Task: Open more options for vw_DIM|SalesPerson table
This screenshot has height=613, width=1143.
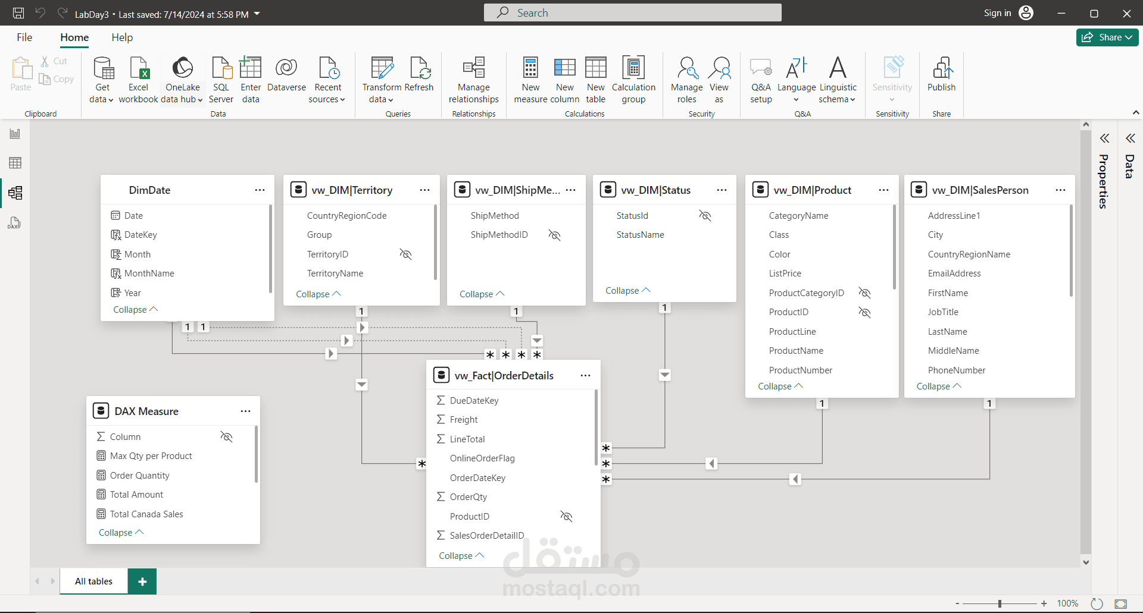Action: (1060, 190)
